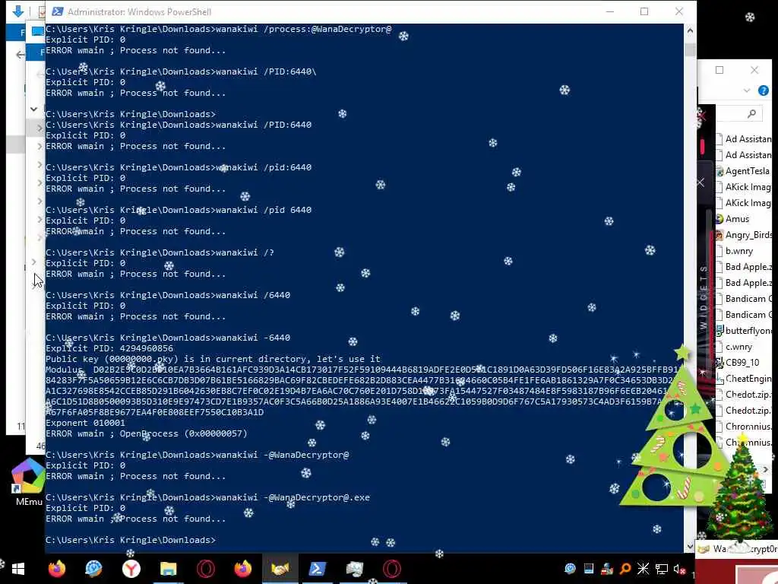This screenshot has width=778, height=584.
Task: Click the muted volume tray icon
Action: tap(679, 569)
